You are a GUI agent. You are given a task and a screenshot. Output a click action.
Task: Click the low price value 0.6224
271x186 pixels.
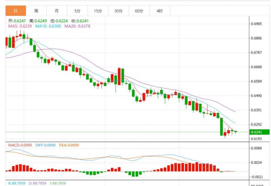click(x=62, y=21)
